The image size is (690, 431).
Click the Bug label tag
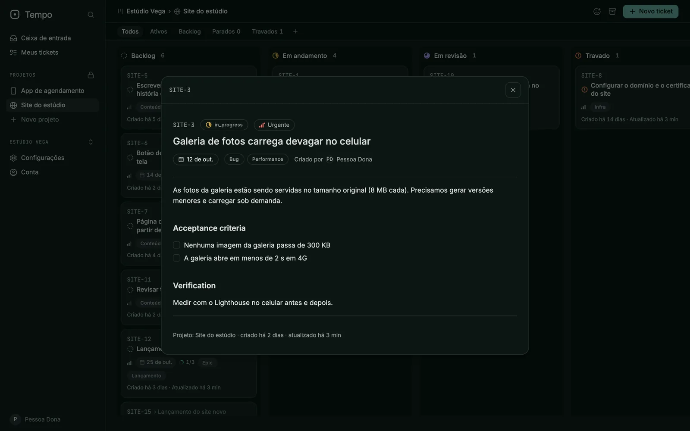234,159
